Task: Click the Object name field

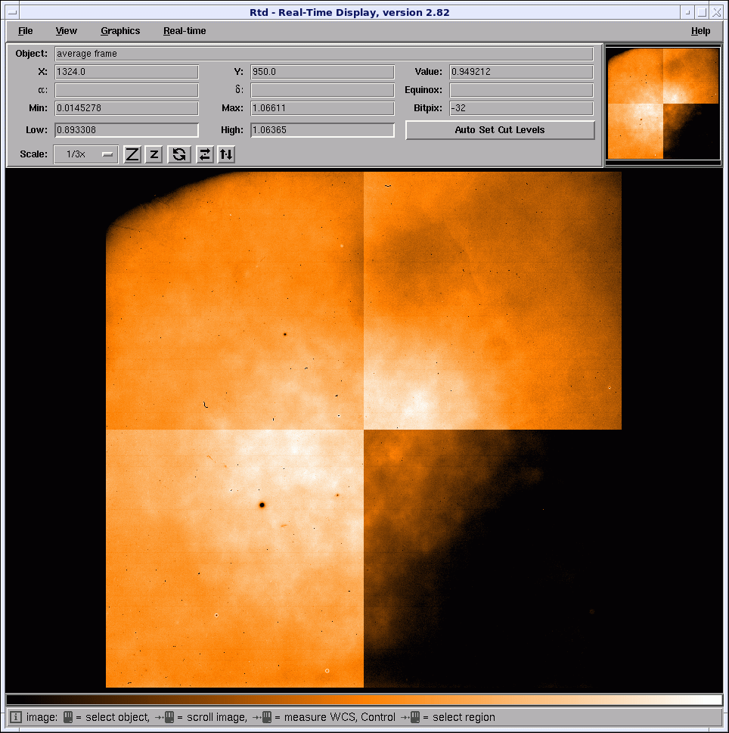Action: pos(324,54)
